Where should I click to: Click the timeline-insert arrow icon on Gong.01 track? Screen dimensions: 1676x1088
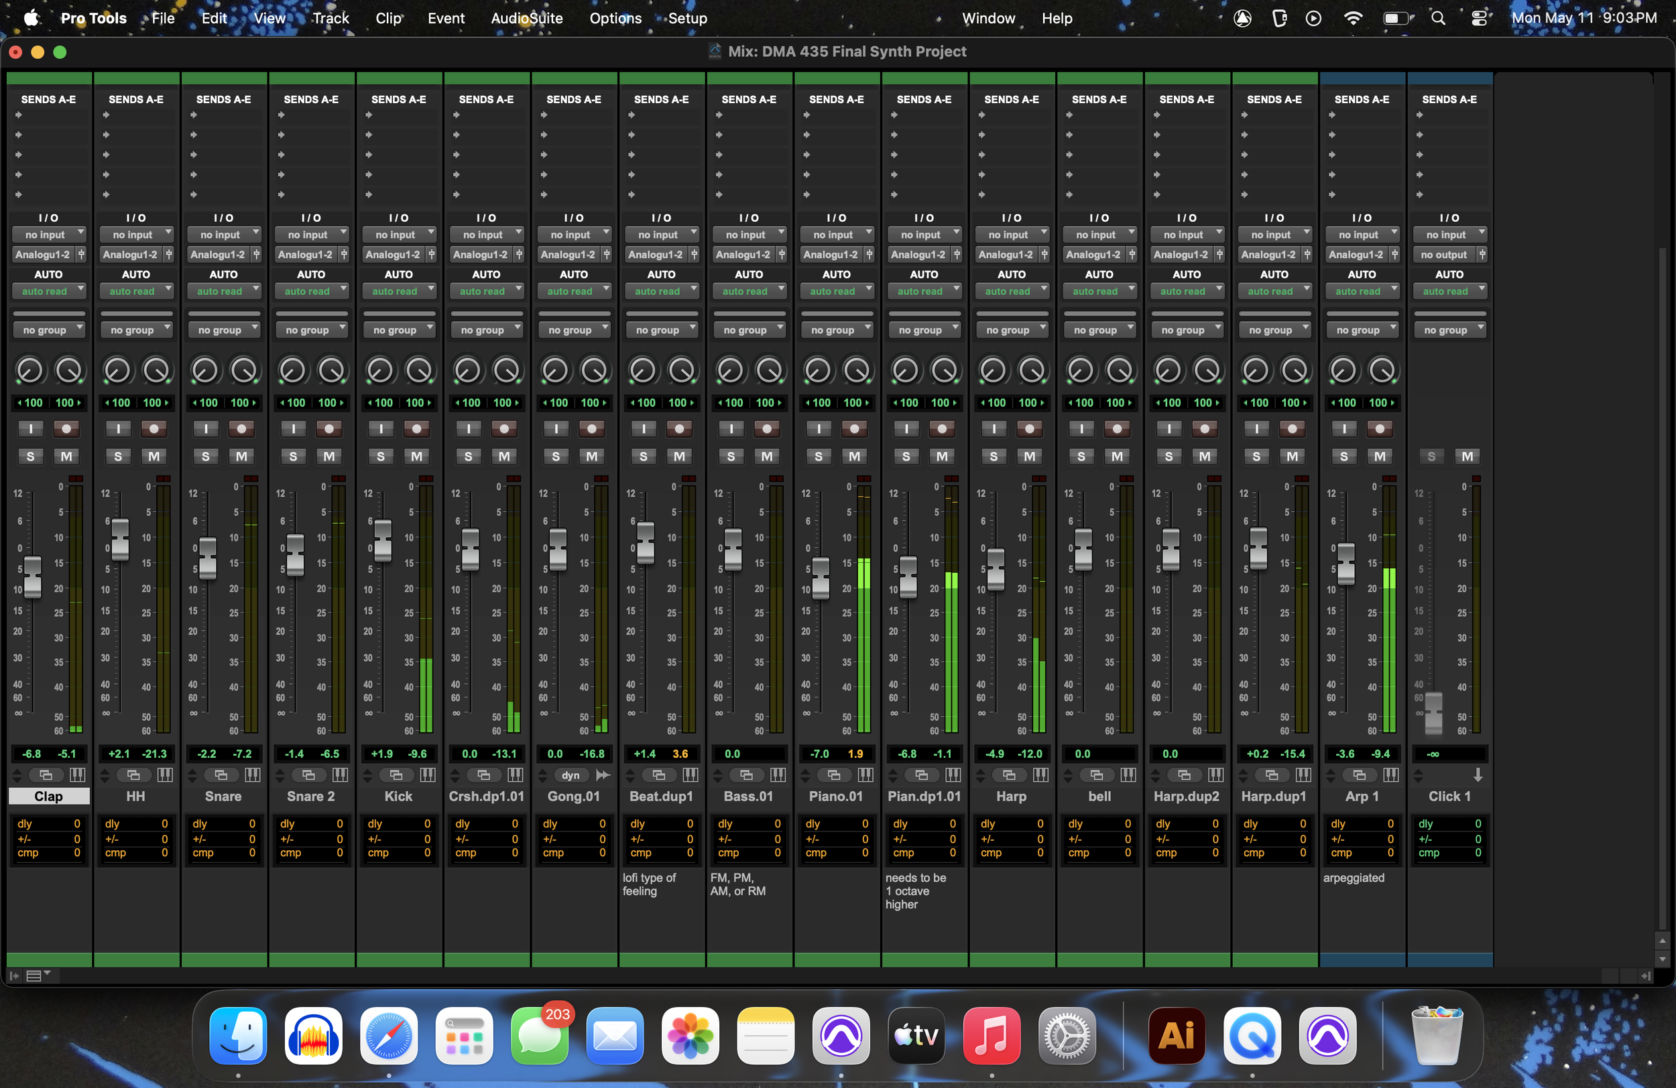click(x=603, y=775)
